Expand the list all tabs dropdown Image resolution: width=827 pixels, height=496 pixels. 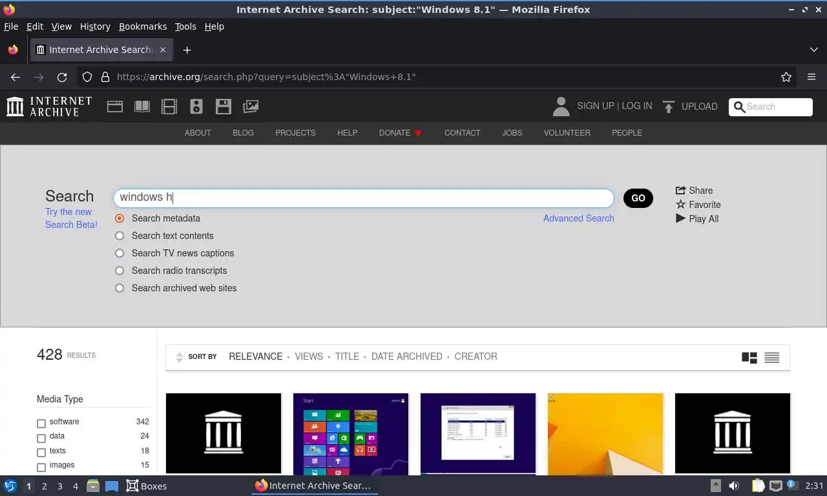point(813,50)
